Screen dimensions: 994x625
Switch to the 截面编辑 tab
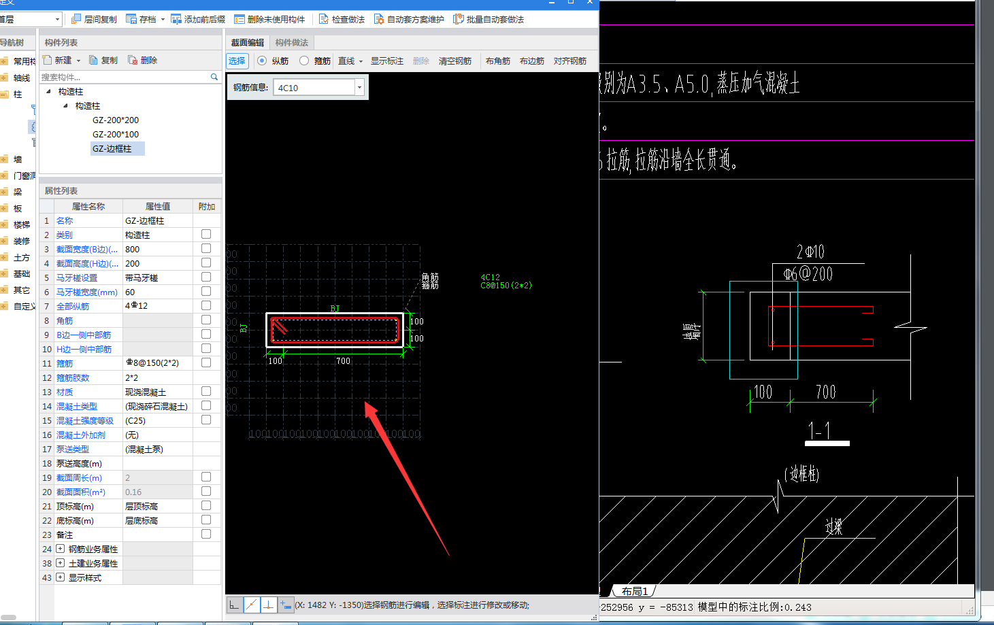pos(248,42)
